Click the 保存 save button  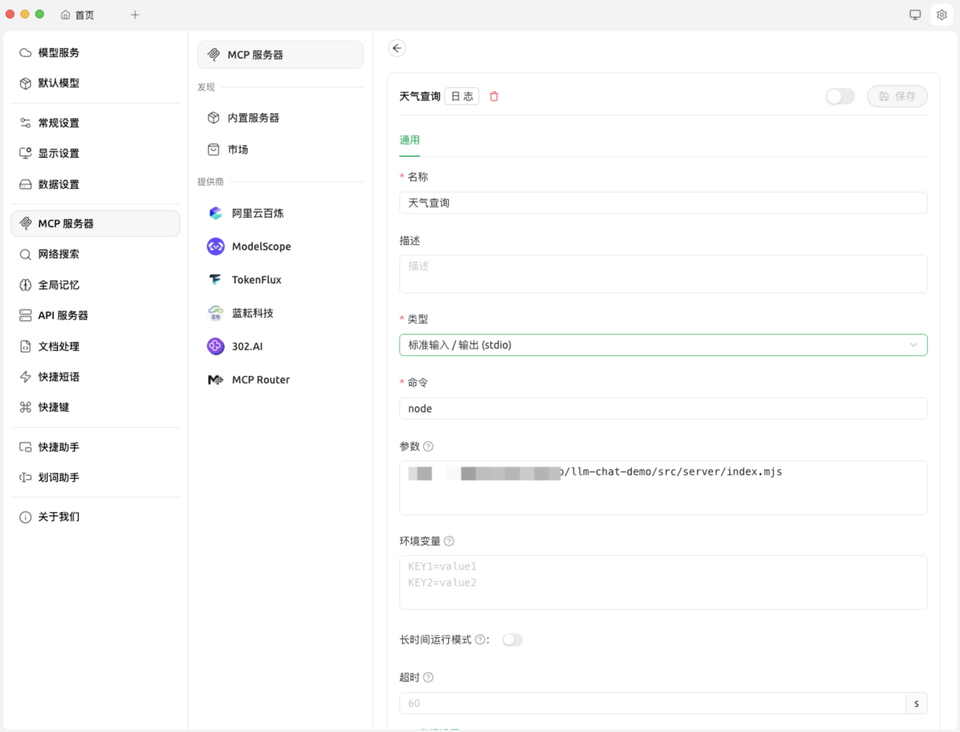pyautogui.click(x=897, y=96)
